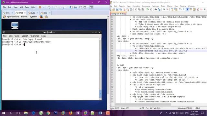Open the GNOME Applications menu
The height and width of the screenshot is (116, 207).
pos(13,17)
